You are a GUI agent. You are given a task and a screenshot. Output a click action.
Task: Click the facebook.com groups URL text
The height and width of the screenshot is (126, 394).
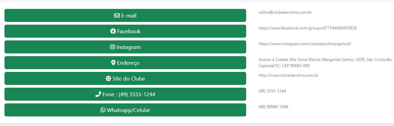pyautogui.click(x=307, y=28)
